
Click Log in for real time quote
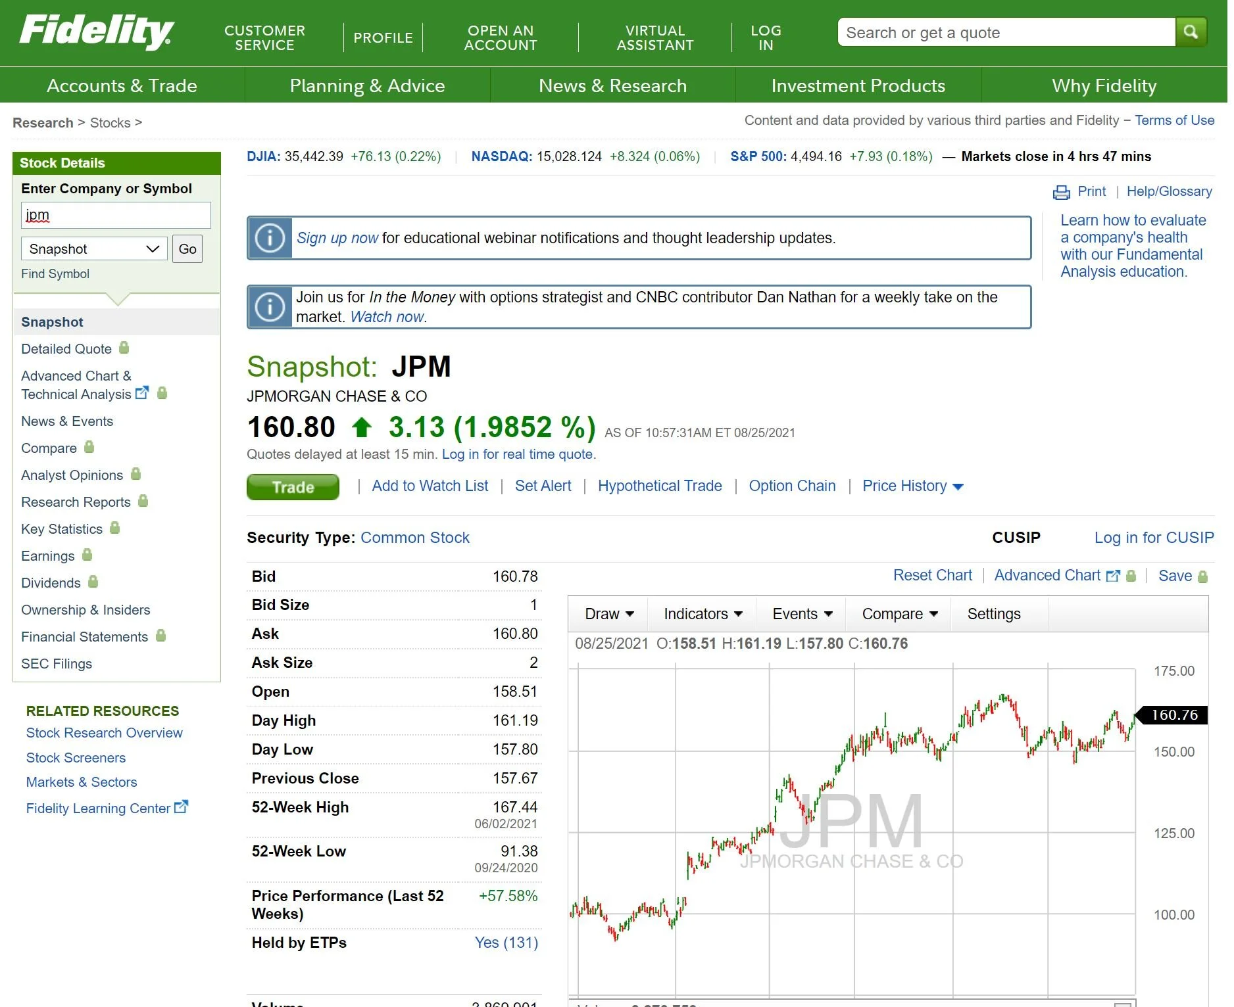pos(517,454)
